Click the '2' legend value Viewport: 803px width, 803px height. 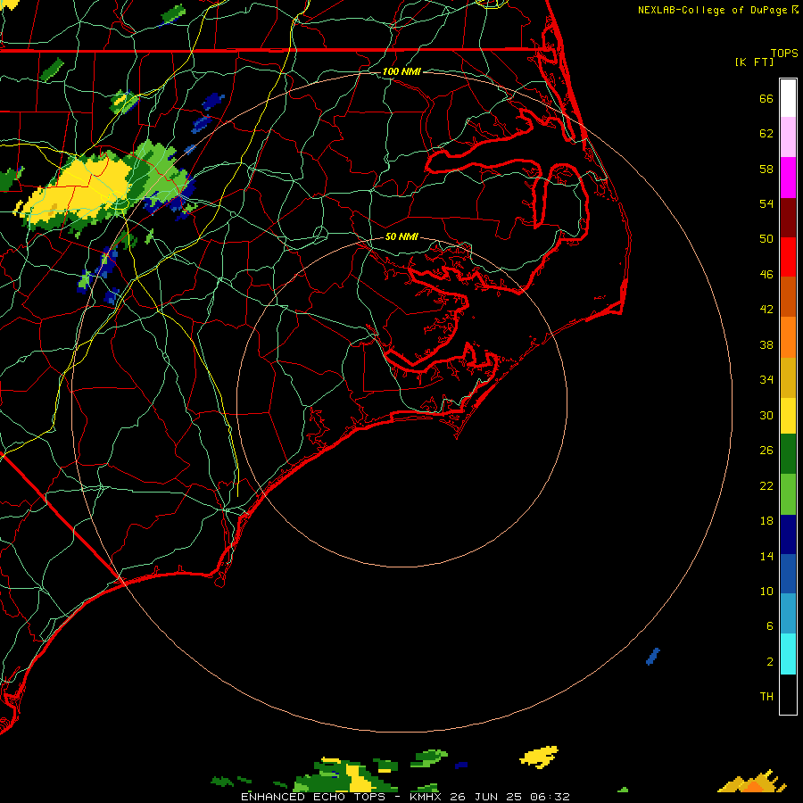pos(770,662)
